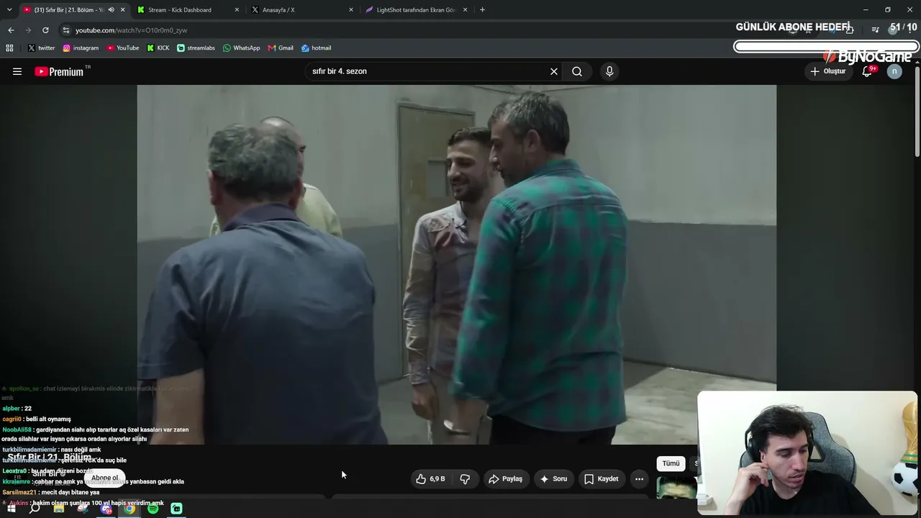The height and width of the screenshot is (518, 921).
Task: Click the Oluştur create button
Action: pyautogui.click(x=828, y=71)
